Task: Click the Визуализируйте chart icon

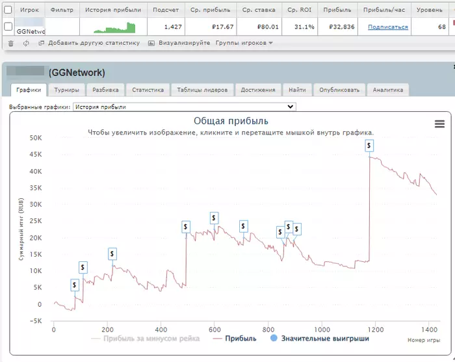Action: [x=151, y=43]
